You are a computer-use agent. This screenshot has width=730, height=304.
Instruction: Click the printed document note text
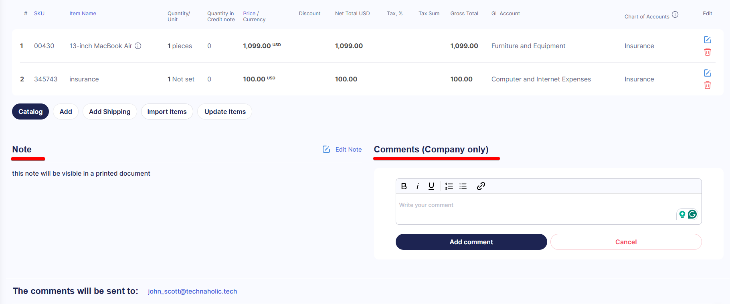81,173
